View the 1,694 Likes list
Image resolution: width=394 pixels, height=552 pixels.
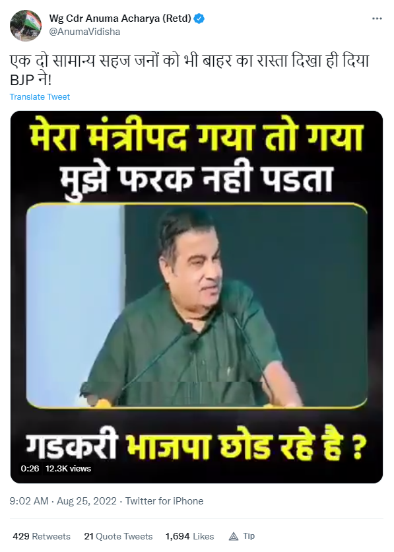(x=189, y=536)
